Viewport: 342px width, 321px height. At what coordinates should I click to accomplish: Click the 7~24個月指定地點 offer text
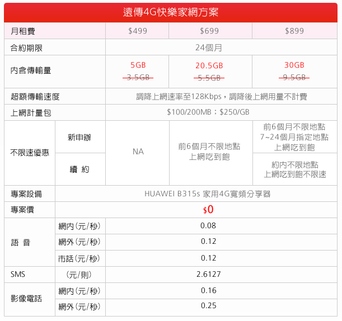[294, 137]
